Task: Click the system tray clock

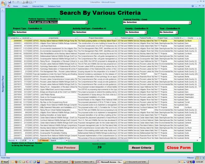Action: click(199, 162)
